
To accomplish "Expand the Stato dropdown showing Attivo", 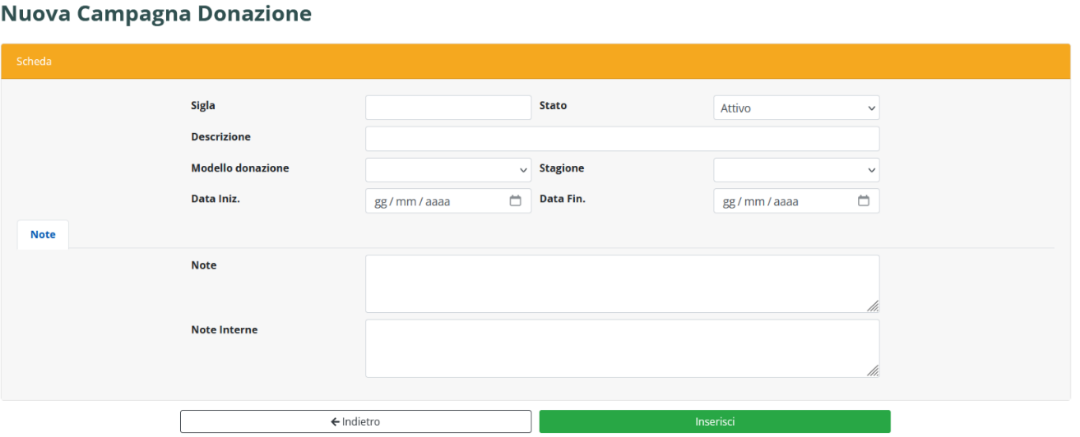I will [x=795, y=108].
